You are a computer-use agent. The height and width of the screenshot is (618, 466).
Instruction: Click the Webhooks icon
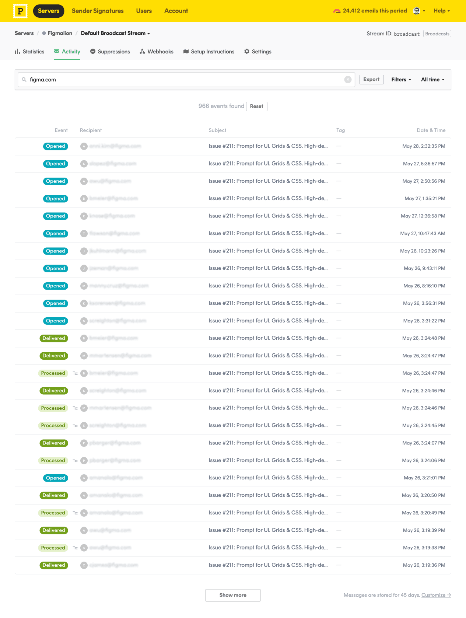[143, 52]
